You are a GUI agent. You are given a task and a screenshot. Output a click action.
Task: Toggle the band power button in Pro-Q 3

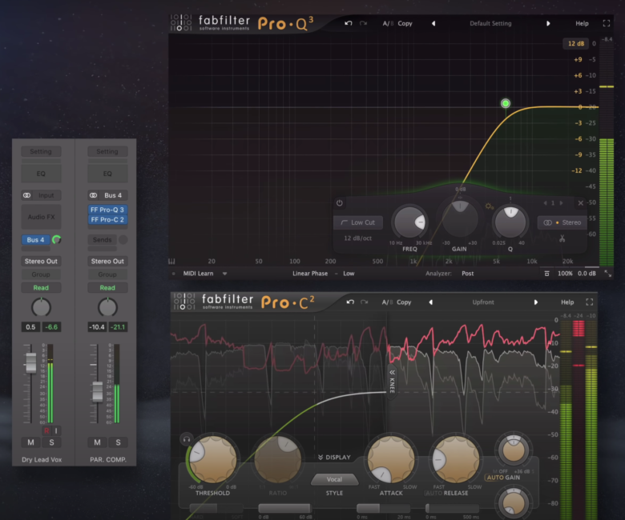pos(340,203)
